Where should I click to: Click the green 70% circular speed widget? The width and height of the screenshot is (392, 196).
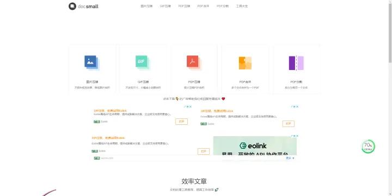pos(368,147)
